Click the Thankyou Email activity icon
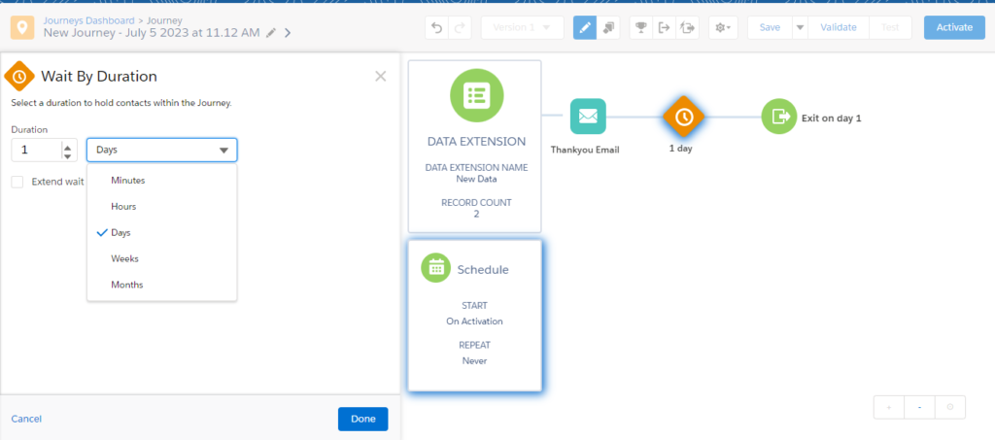995x440 pixels. point(587,117)
